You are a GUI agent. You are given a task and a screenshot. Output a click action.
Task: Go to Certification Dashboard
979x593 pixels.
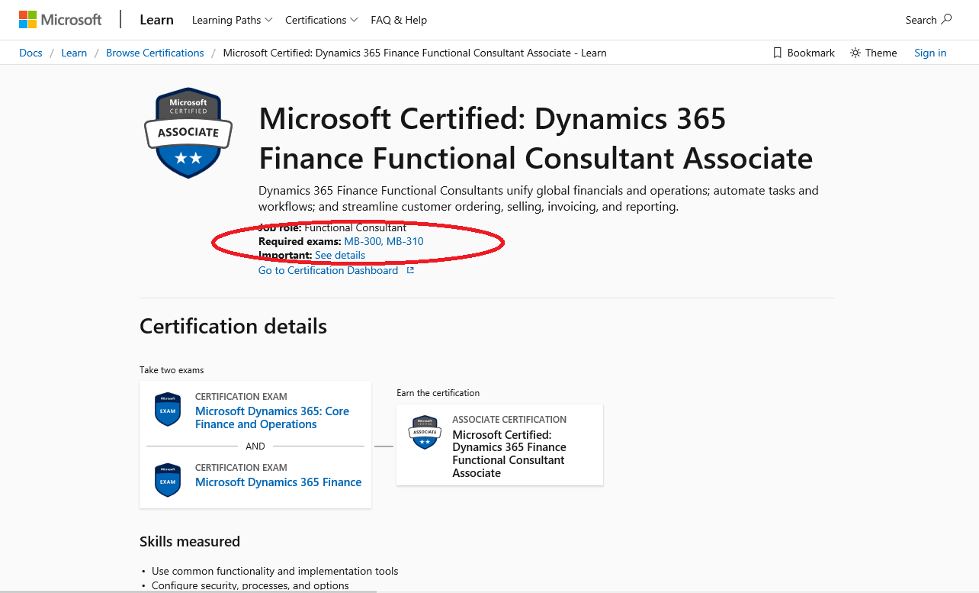(328, 270)
